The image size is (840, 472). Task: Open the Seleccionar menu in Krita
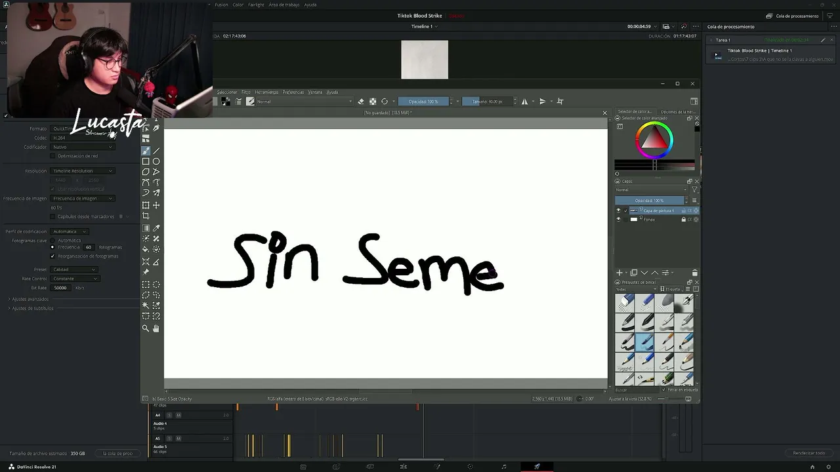pos(227,92)
